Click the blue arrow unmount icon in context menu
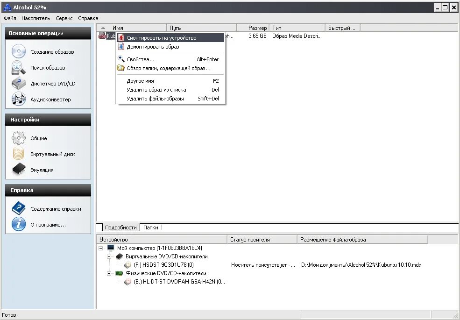This screenshot has width=460, height=320. tap(121, 46)
